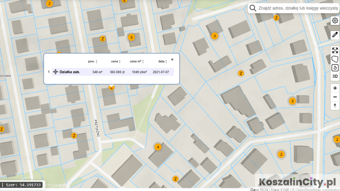Image resolution: width=340 pixels, height=191 pixels.
Task: Sort transactions by data column
Action: point(163,61)
